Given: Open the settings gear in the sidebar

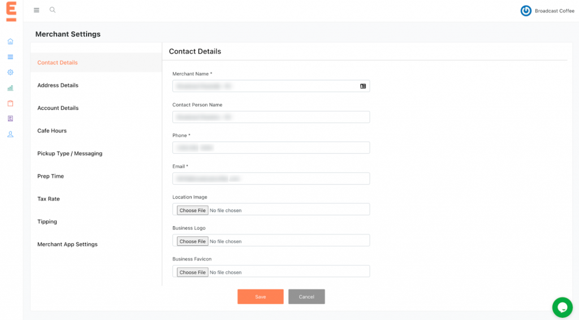Looking at the screenshot, I should point(10,72).
